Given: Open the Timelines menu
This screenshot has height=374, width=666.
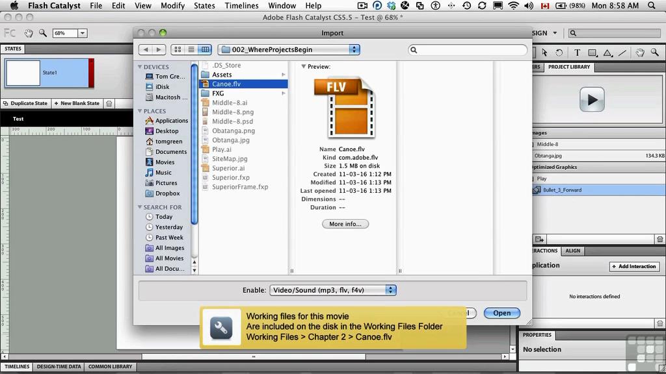Looking at the screenshot, I should click(241, 5).
